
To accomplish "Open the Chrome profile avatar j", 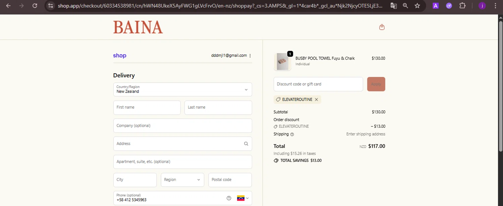I will click(482, 6).
